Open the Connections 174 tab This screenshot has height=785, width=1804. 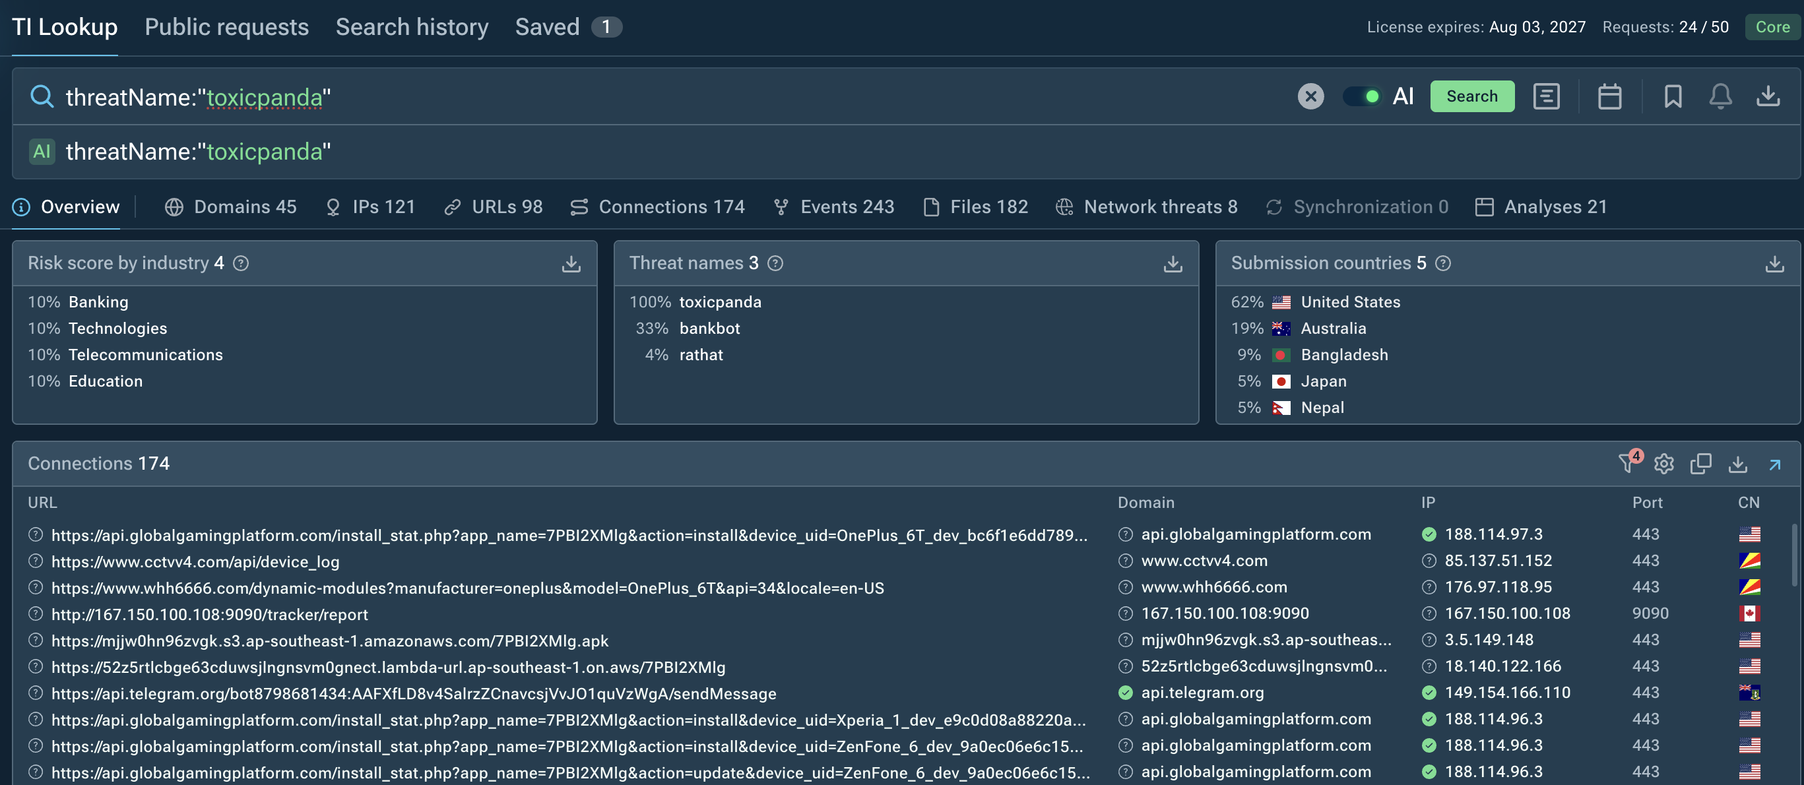click(657, 206)
